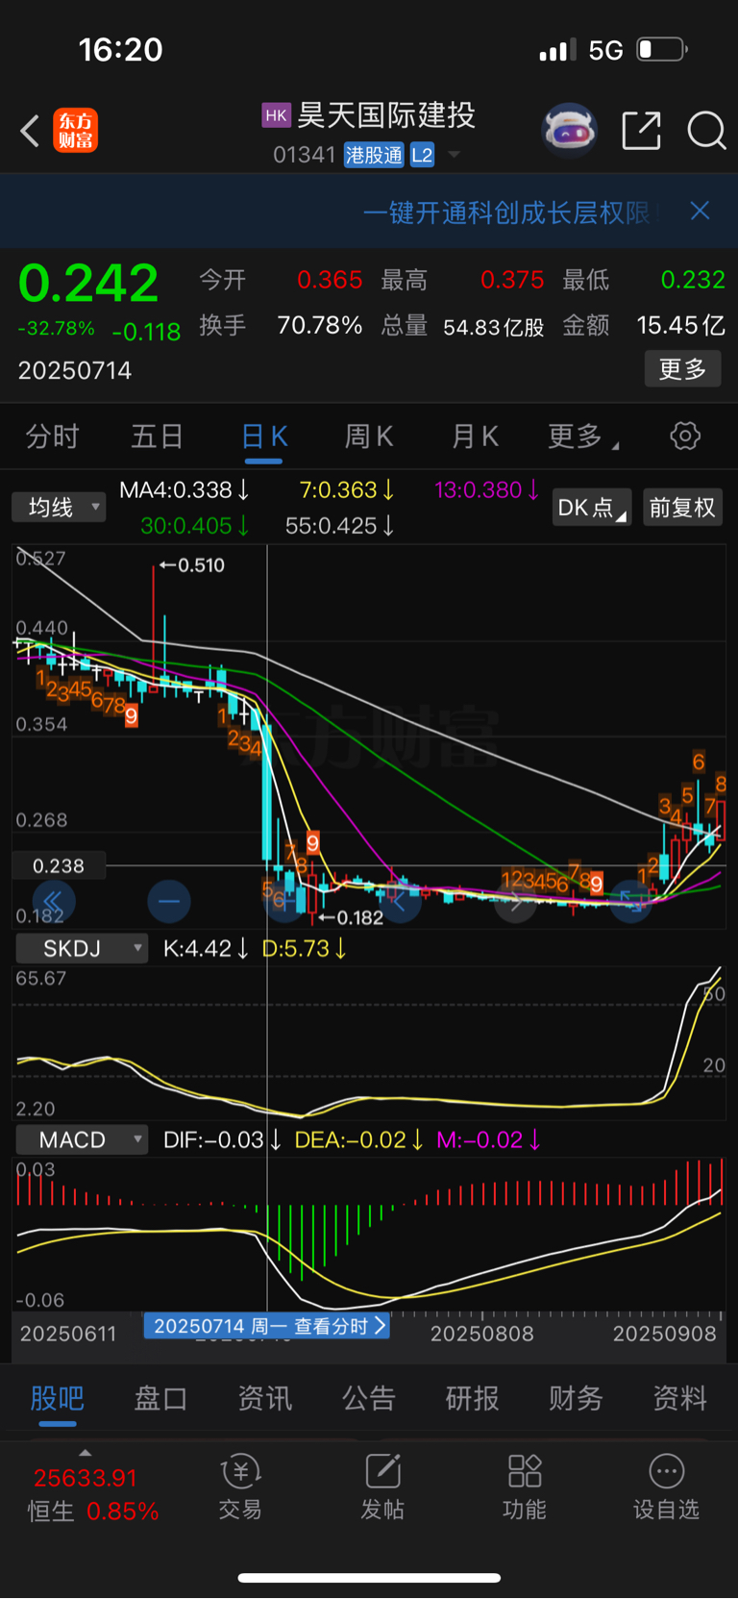Switch to the 周K tab
This screenshot has height=1599, width=738.
(369, 437)
